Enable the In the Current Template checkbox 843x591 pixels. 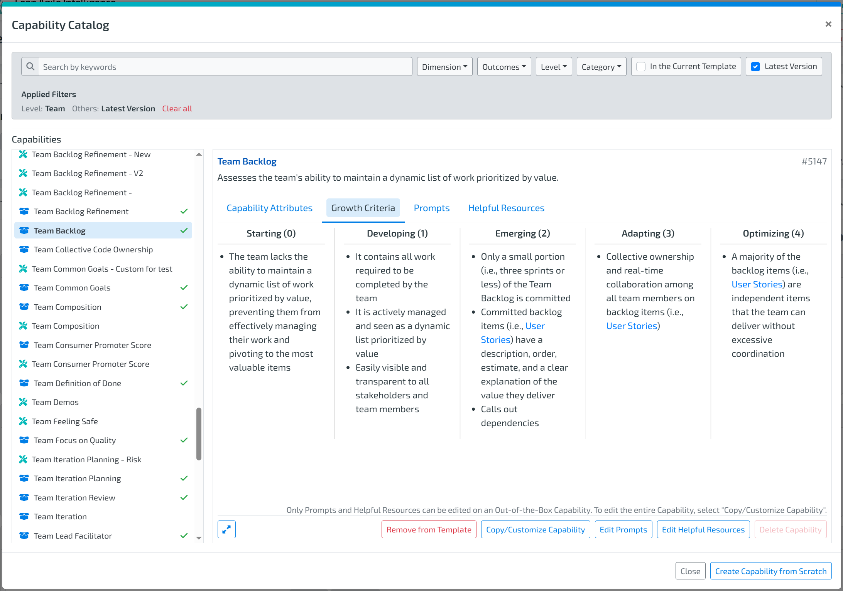point(641,67)
